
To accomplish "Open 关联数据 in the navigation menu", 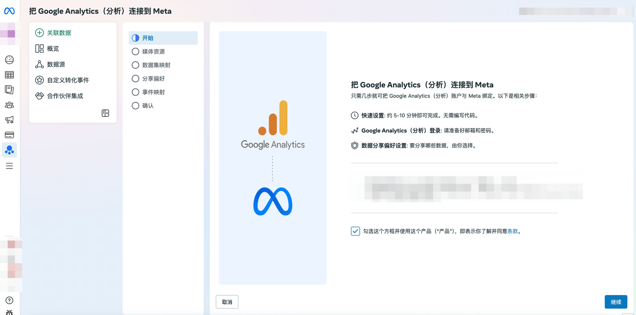I will 59,33.
